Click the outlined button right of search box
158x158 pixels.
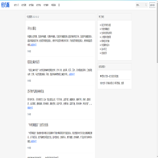point(152,5)
